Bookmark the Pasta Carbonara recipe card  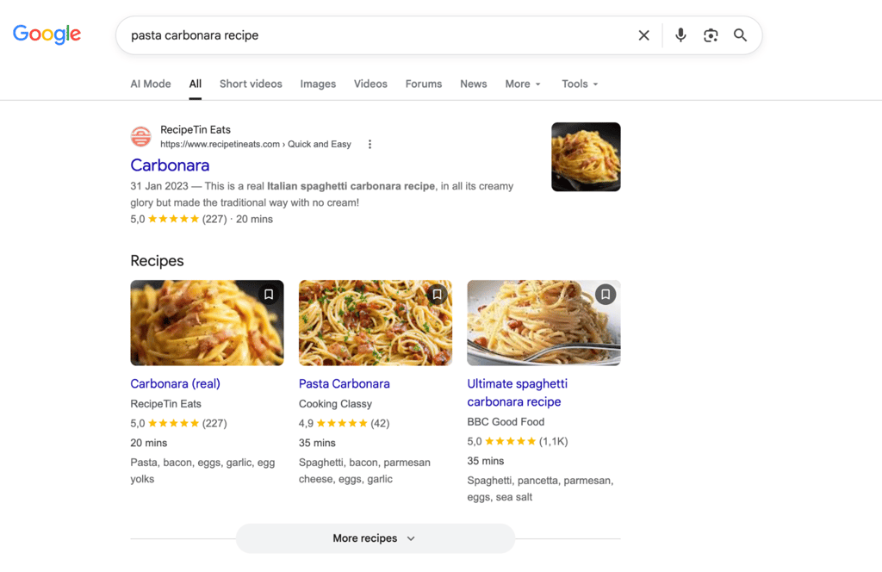tap(437, 294)
